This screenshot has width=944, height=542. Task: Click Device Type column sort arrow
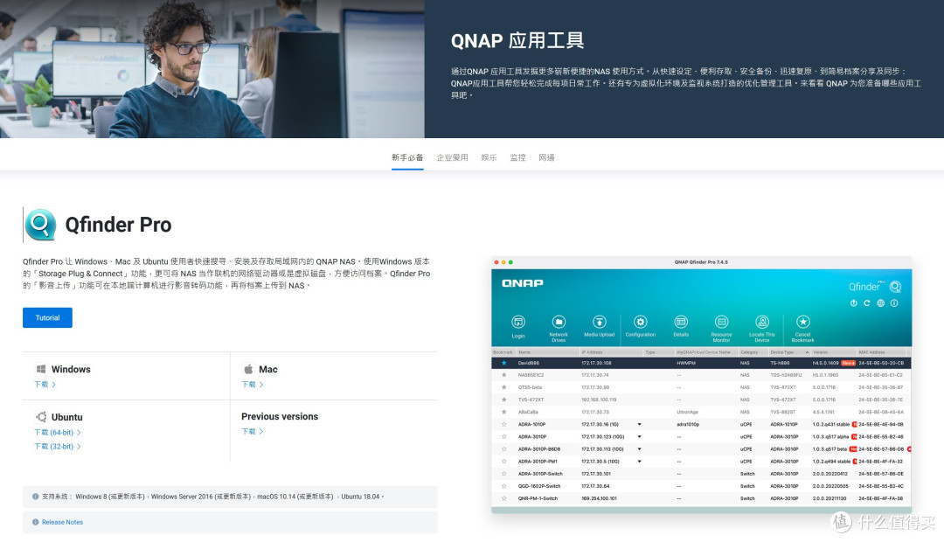tap(807, 352)
